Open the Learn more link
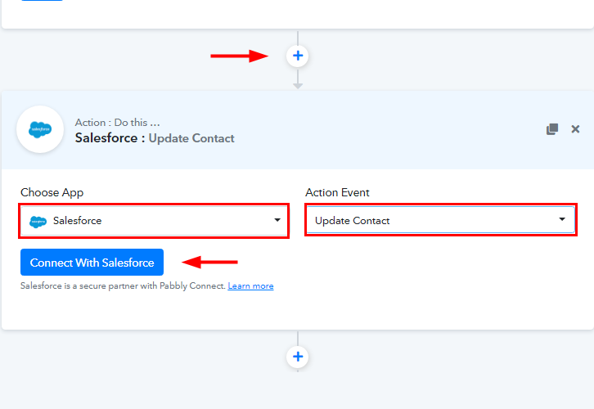The width and height of the screenshot is (594, 409). coord(250,286)
